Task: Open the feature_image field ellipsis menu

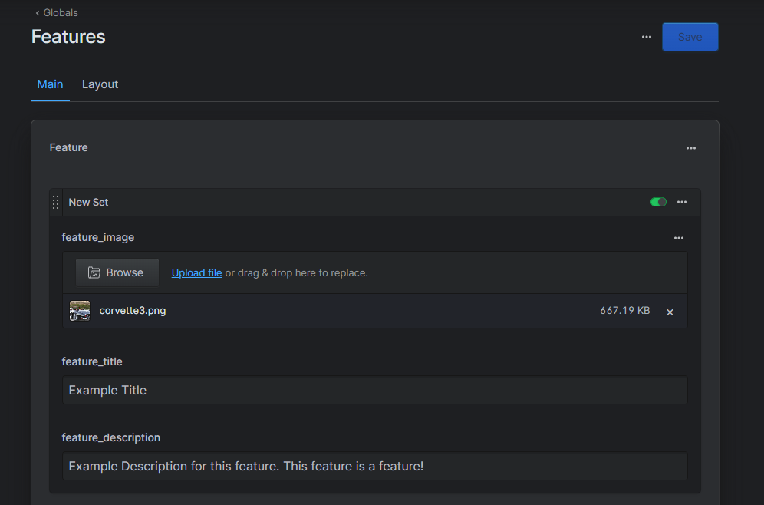Action: point(678,238)
